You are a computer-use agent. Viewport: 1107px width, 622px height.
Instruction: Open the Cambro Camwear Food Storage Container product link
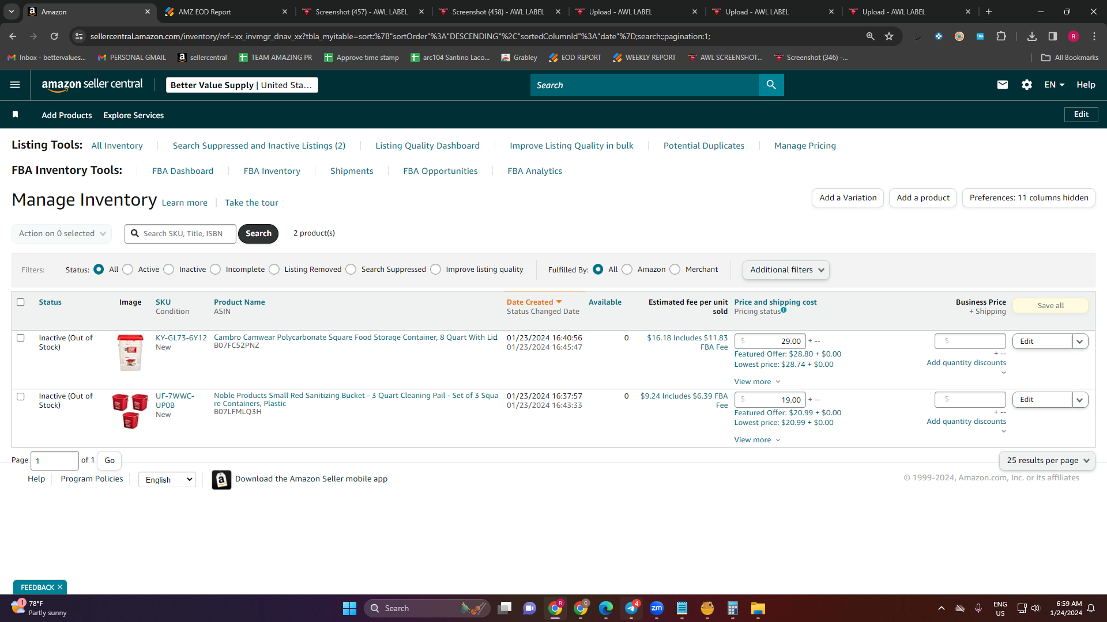coord(355,337)
